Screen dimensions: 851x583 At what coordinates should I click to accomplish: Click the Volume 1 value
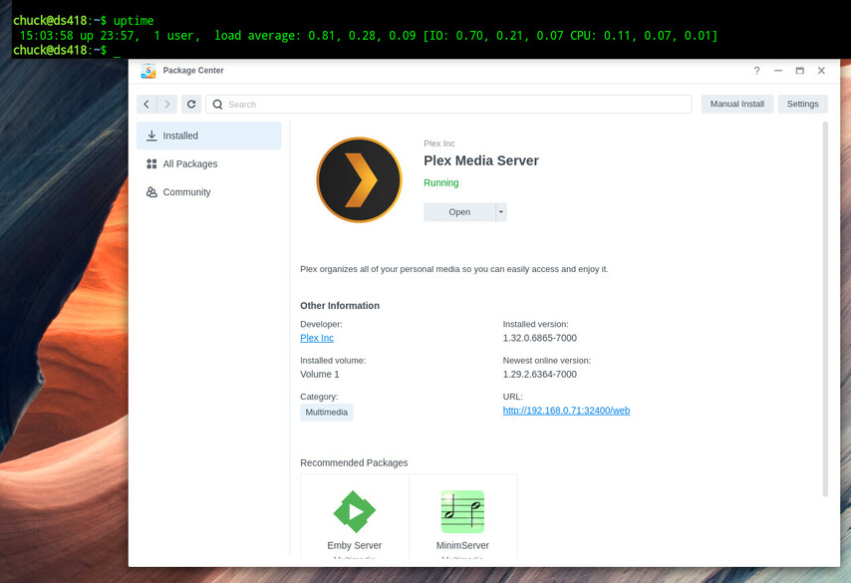[x=320, y=374]
